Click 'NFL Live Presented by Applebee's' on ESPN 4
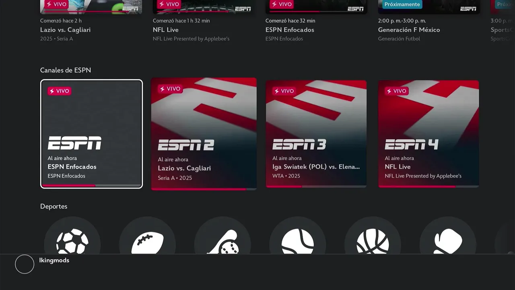Viewport: 515px width, 290px height. tap(423, 176)
